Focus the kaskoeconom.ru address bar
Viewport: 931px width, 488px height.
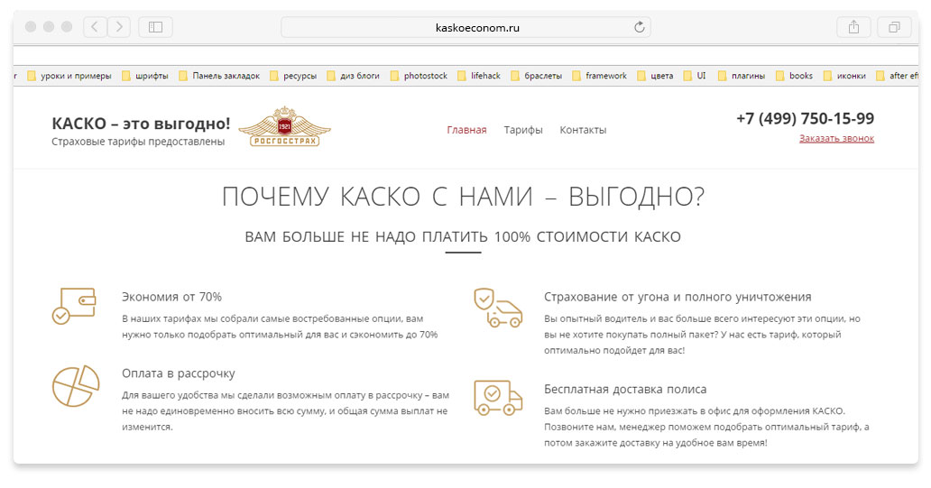pos(466,27)
